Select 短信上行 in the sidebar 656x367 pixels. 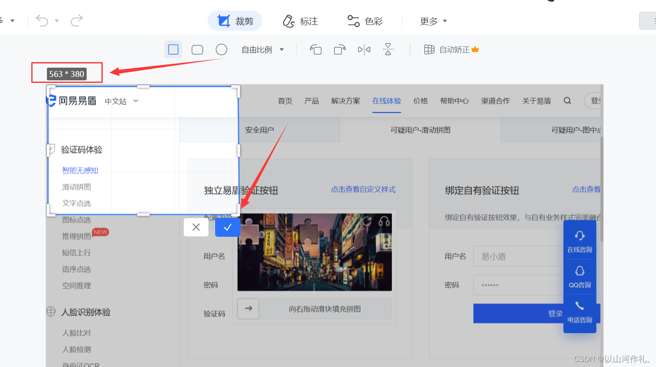[77, 253]
